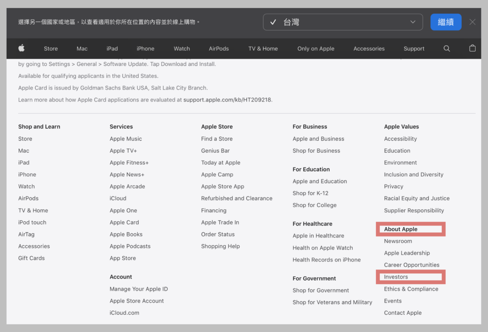Image resolution: width=488 pixels, height=332 pixels.
Task: Open TV & Home in the navigation bar
Action: (263, 49)
